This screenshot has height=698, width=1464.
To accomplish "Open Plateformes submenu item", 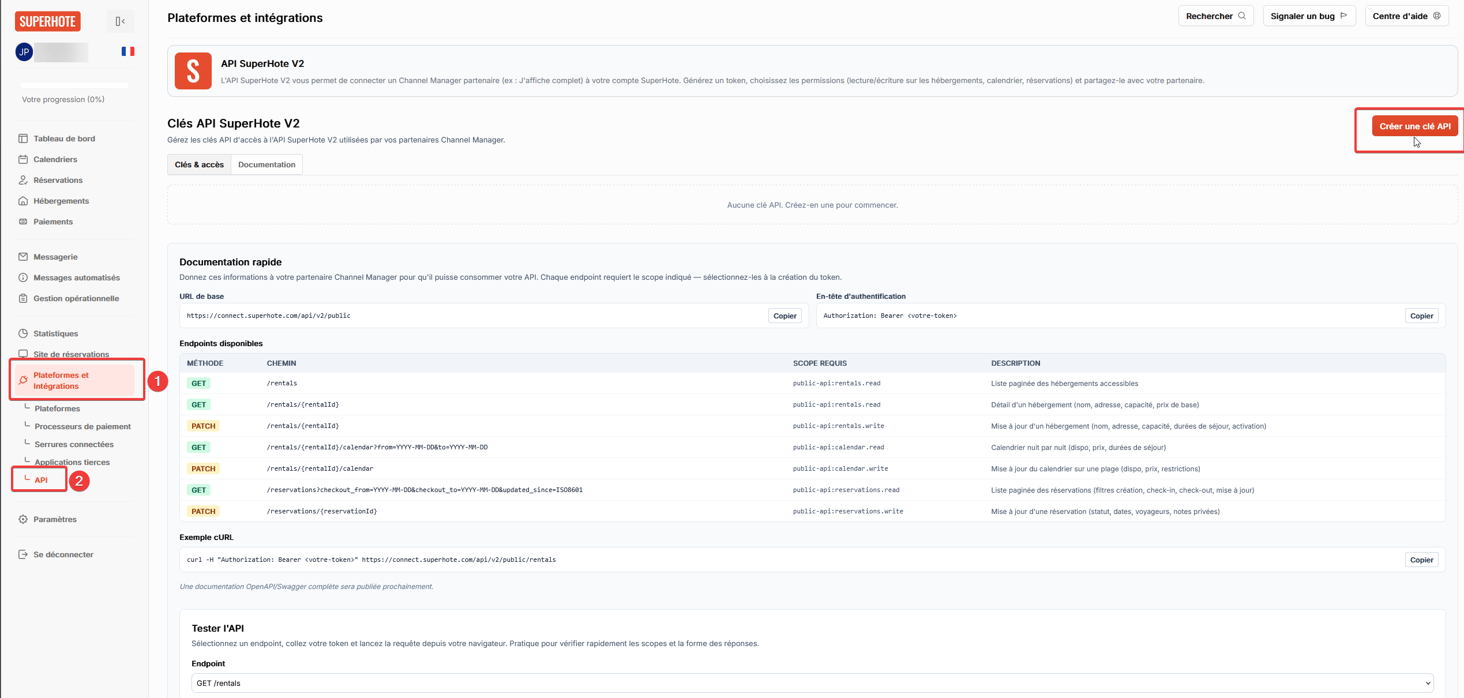I will pyautogui.click(x=57, y=408).
